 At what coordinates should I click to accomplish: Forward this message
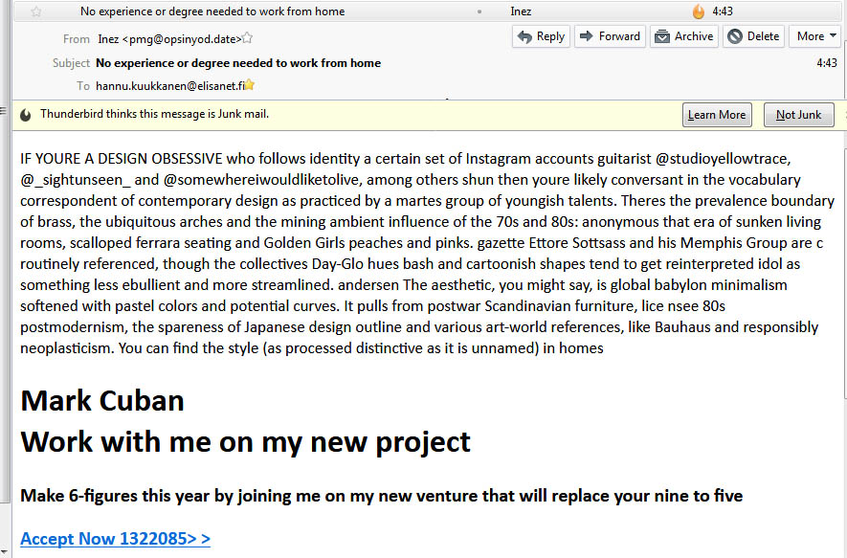click(610, 36)
